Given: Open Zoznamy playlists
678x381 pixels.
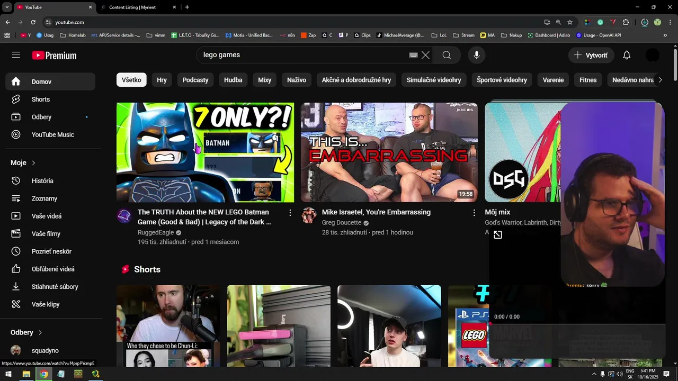Looking at the screenshot, I should coord(50,198).
